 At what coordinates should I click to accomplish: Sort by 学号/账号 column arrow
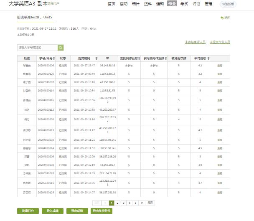54,58
